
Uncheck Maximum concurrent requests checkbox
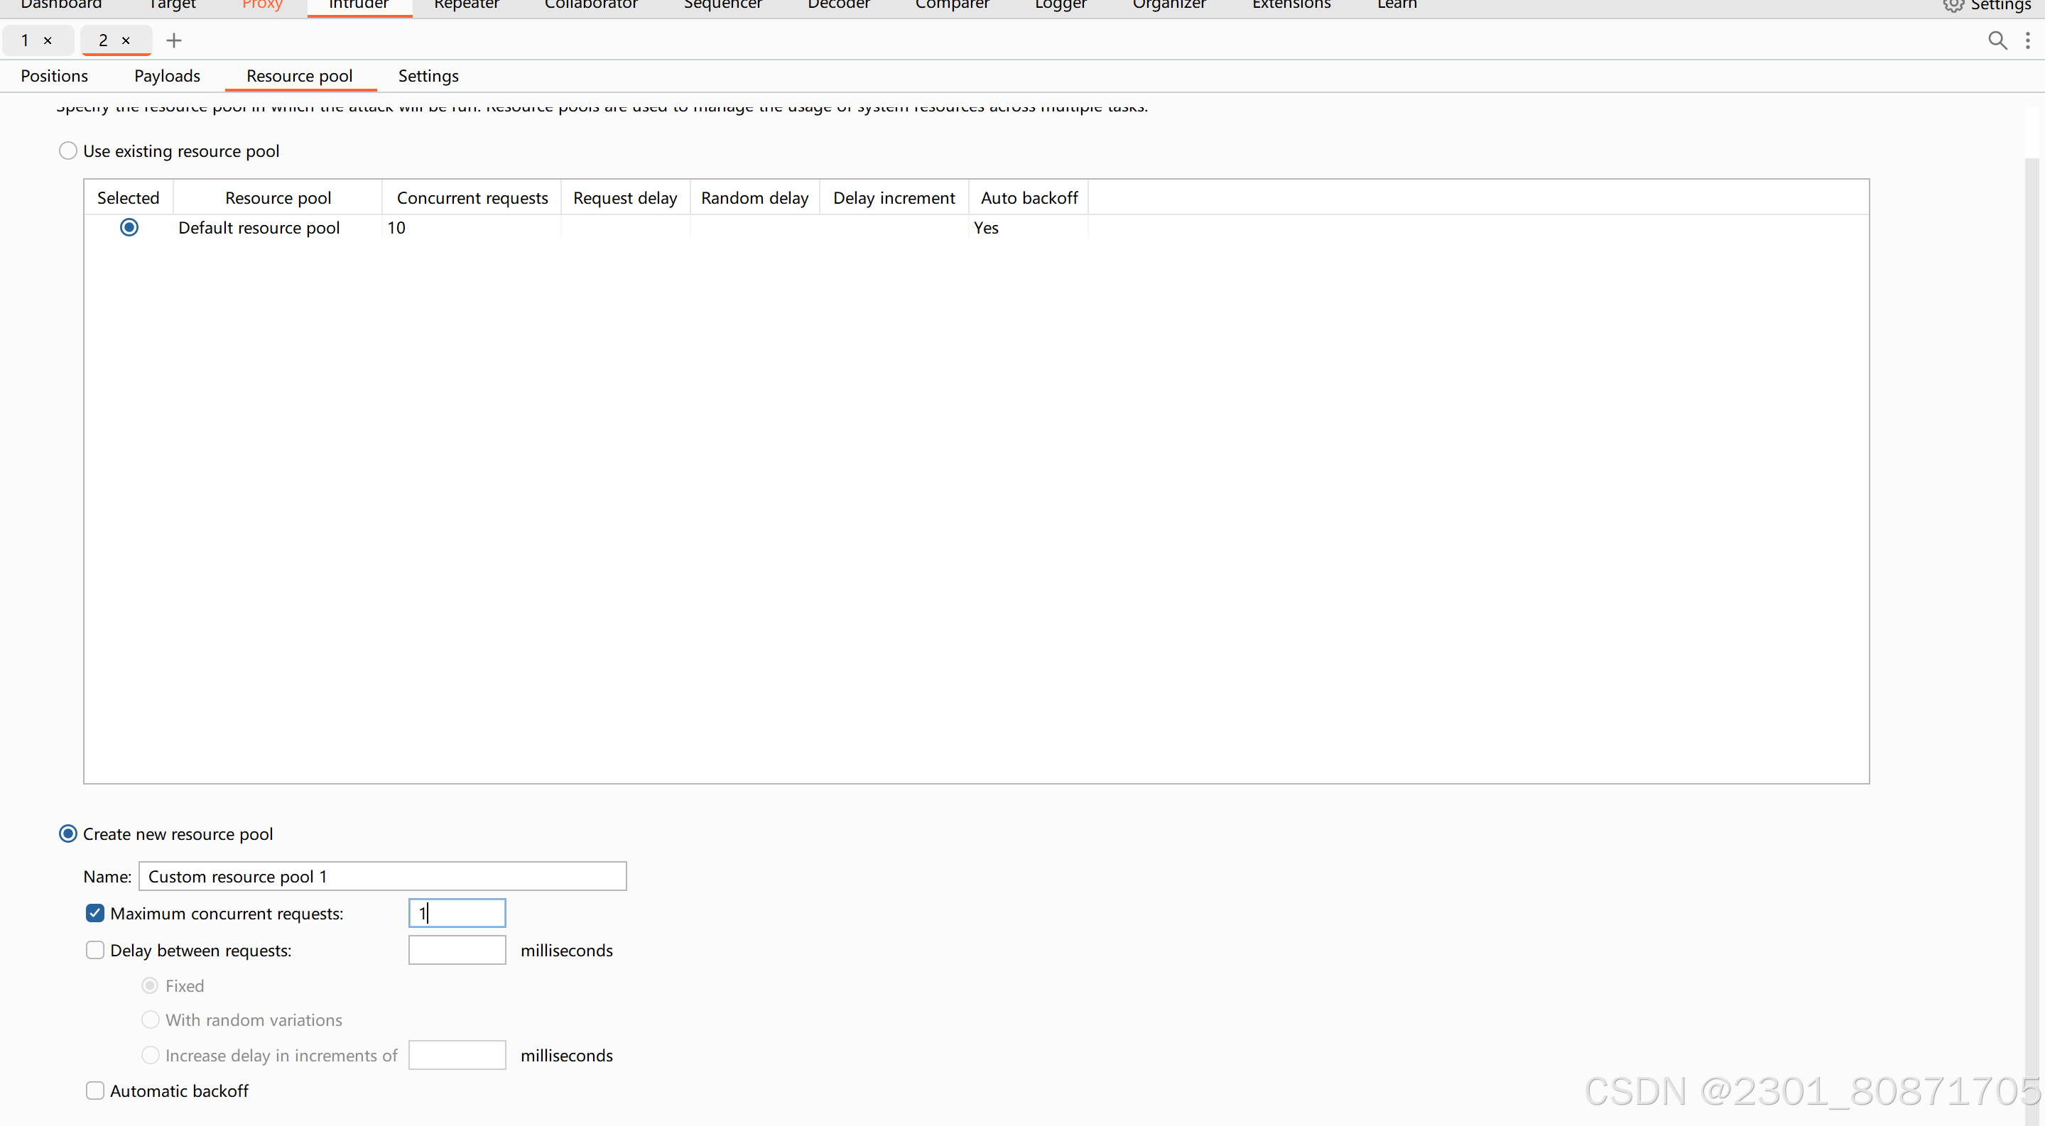click(x=95, y=913)
